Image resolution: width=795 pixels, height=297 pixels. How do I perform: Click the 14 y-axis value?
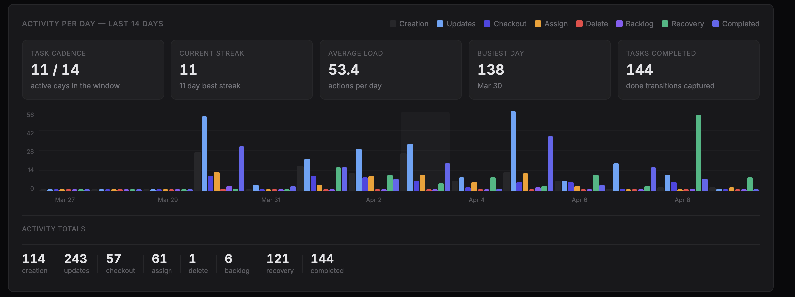pos(30,170)
